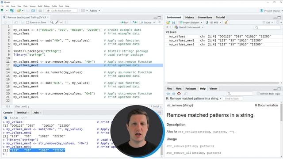
Task: Click the Environment pane search field
Action: pos(267,27)
